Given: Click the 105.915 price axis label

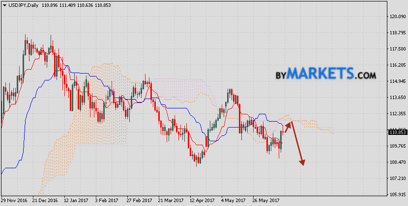Looking at the screenshot, I should coord(397,195).
